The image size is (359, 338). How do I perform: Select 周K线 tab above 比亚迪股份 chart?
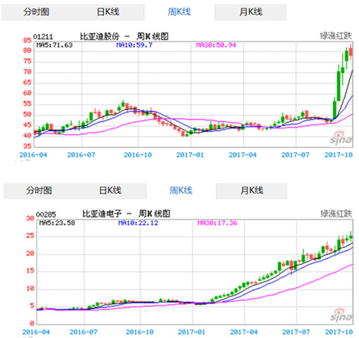pos(179,12)
